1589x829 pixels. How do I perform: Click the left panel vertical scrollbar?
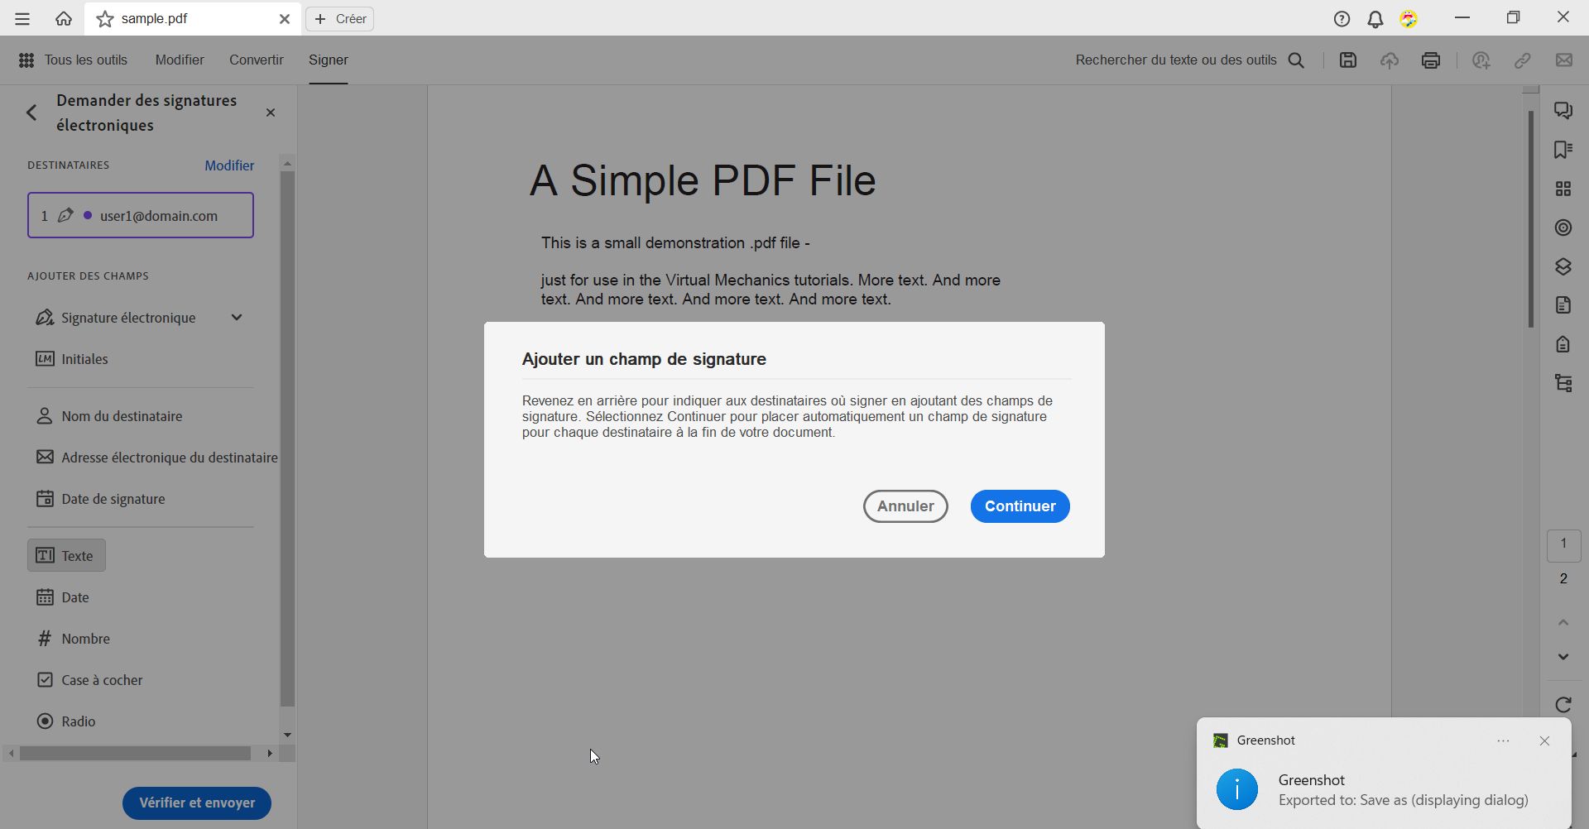287,438
